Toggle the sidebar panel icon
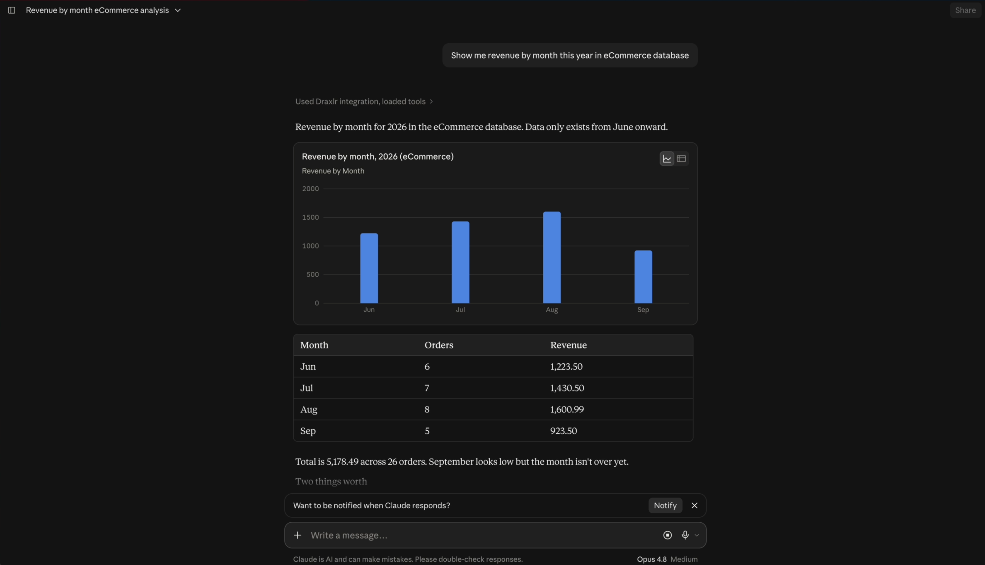985x565 pixels. 12,10
